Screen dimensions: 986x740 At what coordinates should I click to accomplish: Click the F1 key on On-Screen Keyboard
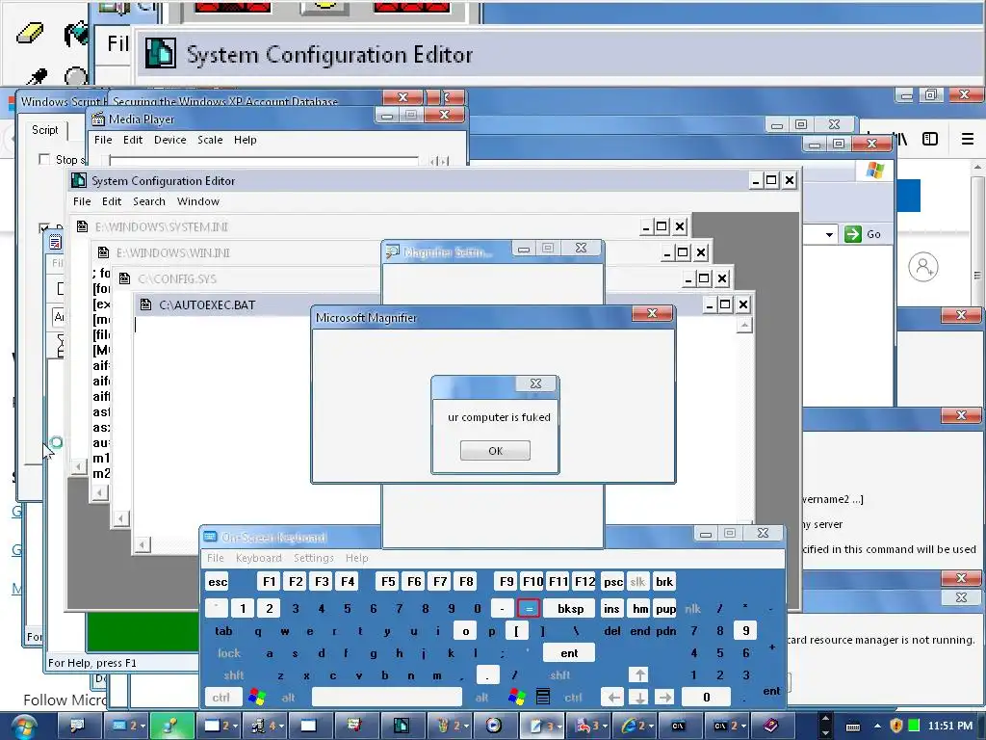tap(270, 581)
